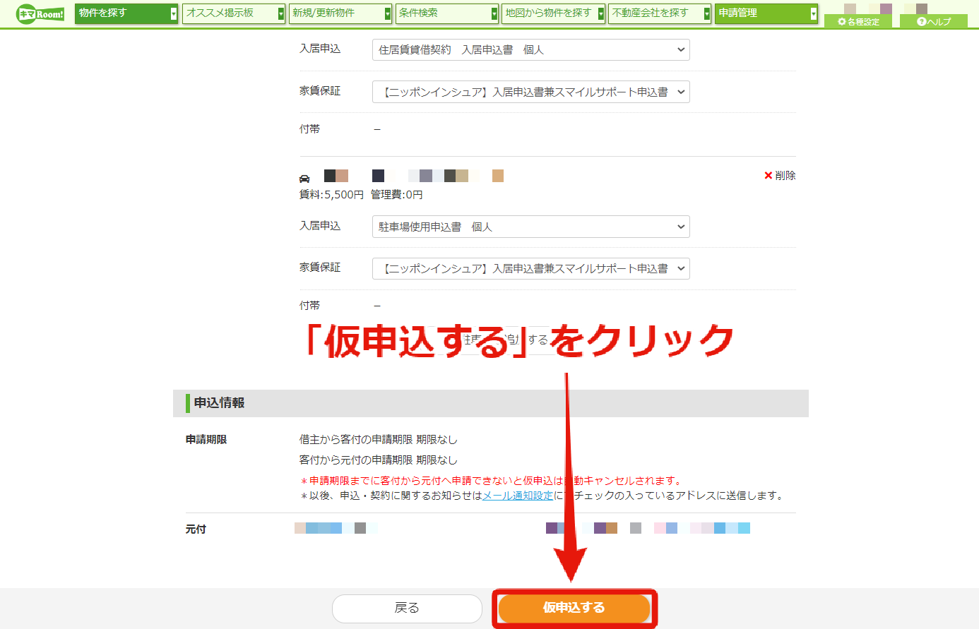The width and height of the screenshot is (979, 629).
Task: Open the ヘルプ question mark icon
Action: pos(921,22)
